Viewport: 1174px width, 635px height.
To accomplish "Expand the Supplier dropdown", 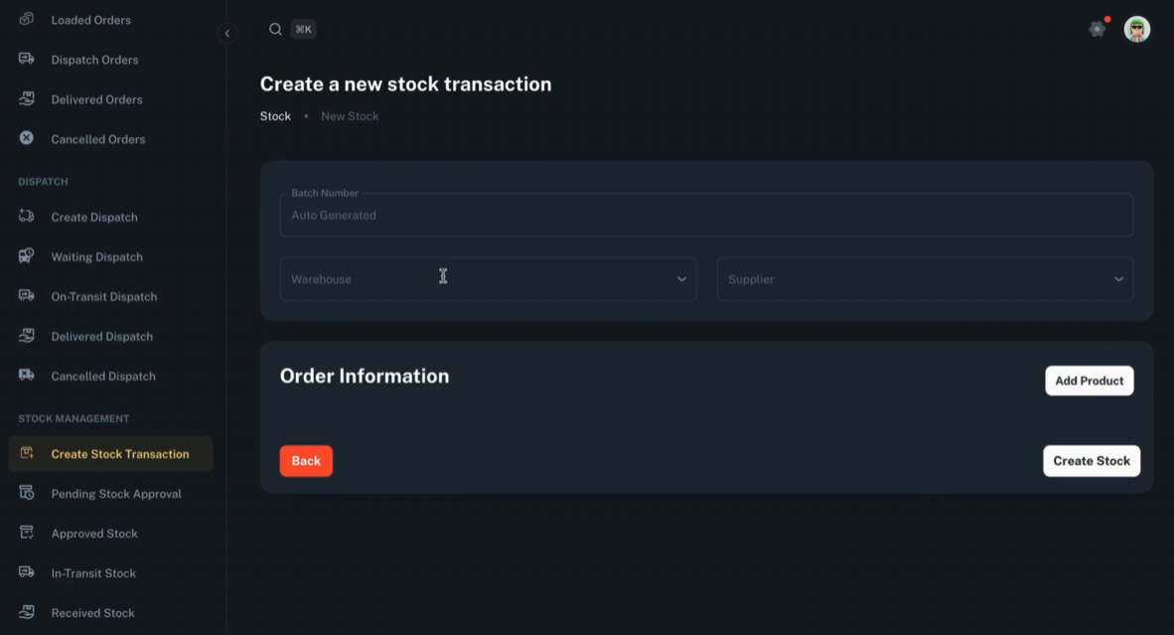I will click(925, 279).
